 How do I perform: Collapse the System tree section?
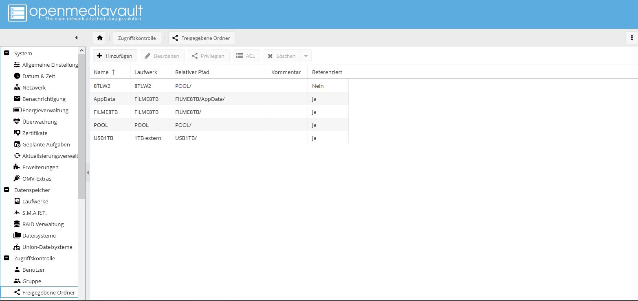7,53
